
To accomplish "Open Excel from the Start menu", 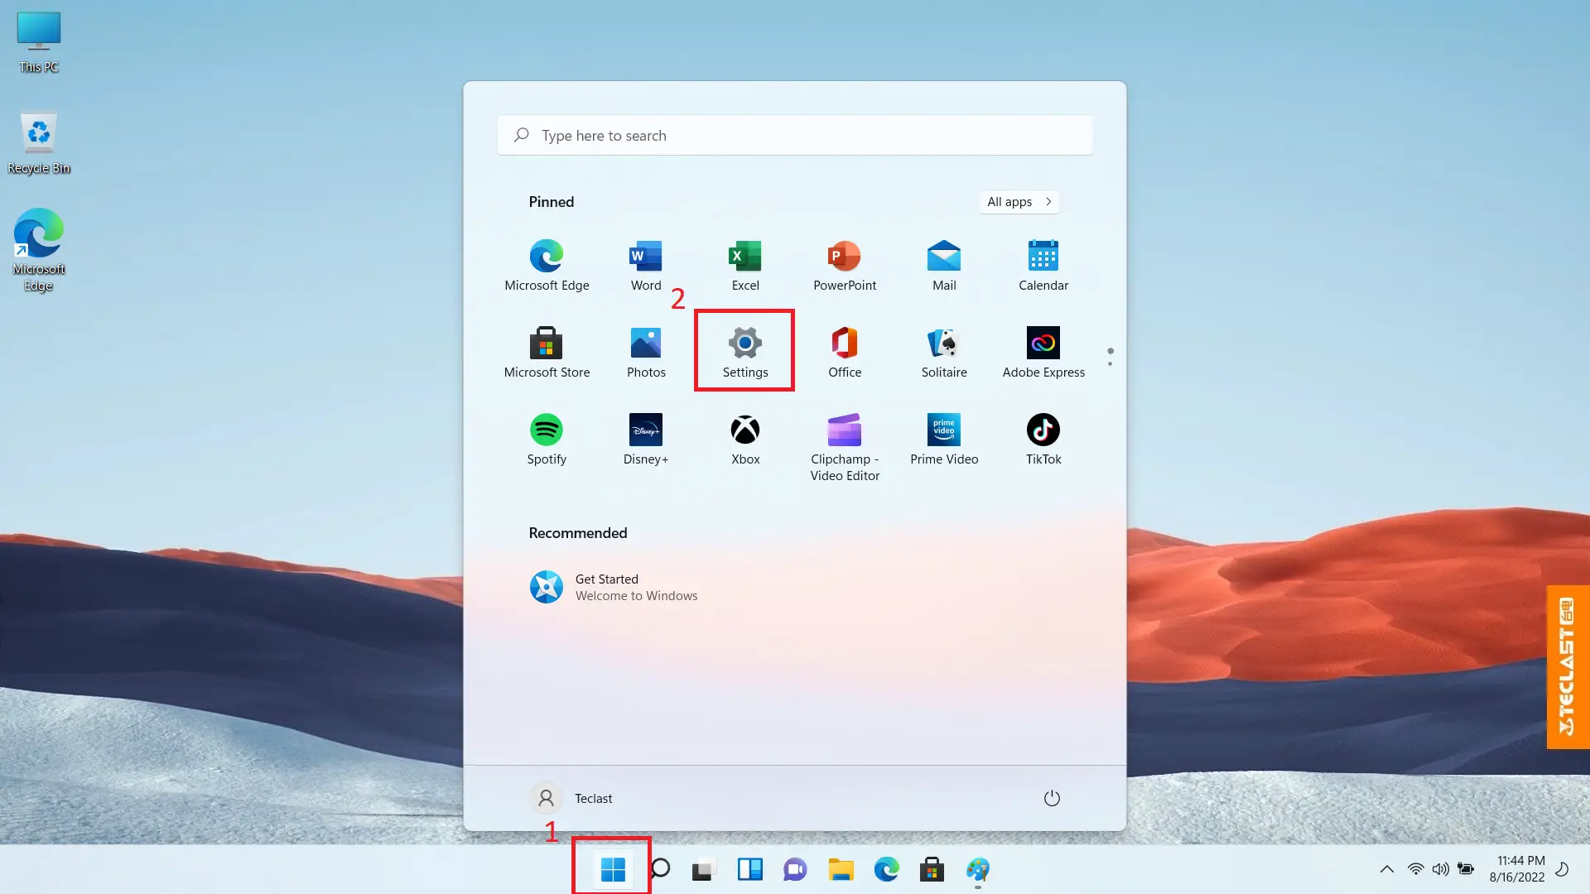I will point(744,257).
